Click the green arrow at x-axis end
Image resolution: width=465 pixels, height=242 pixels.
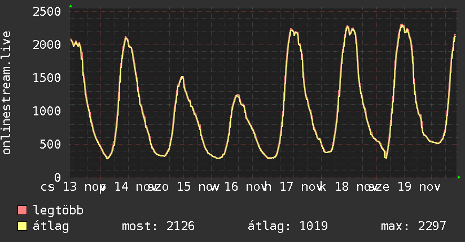(459, 177)
